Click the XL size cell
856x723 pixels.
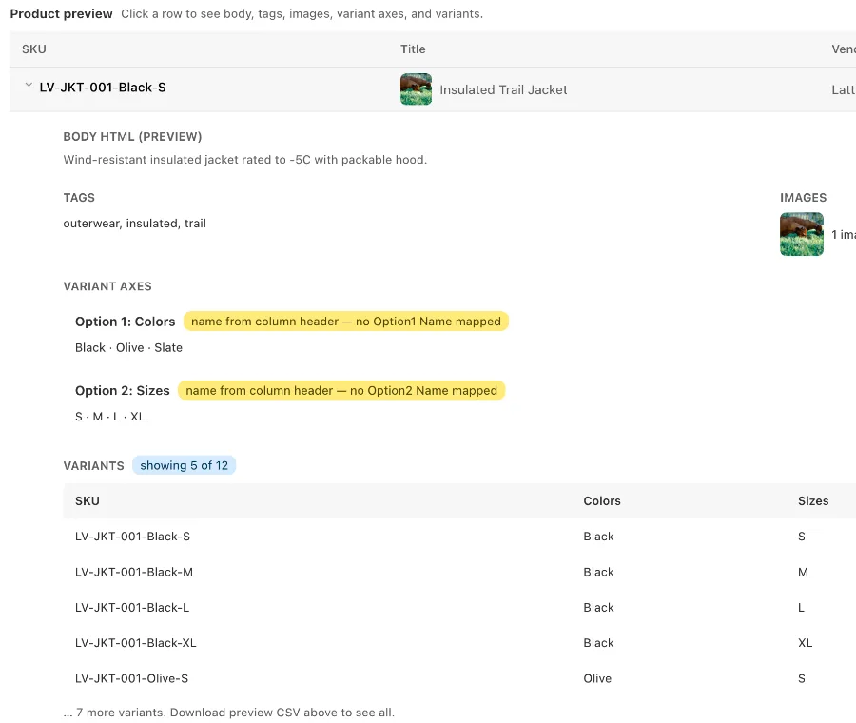pos(805,643)
